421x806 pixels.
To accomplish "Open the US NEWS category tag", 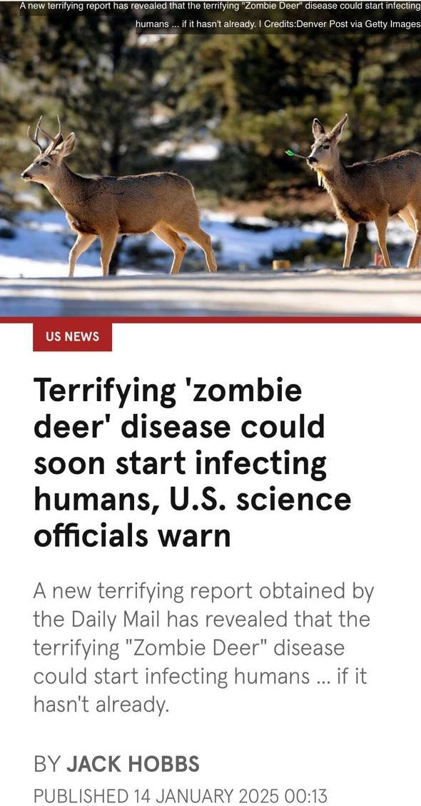I will (x=72, y=337).
